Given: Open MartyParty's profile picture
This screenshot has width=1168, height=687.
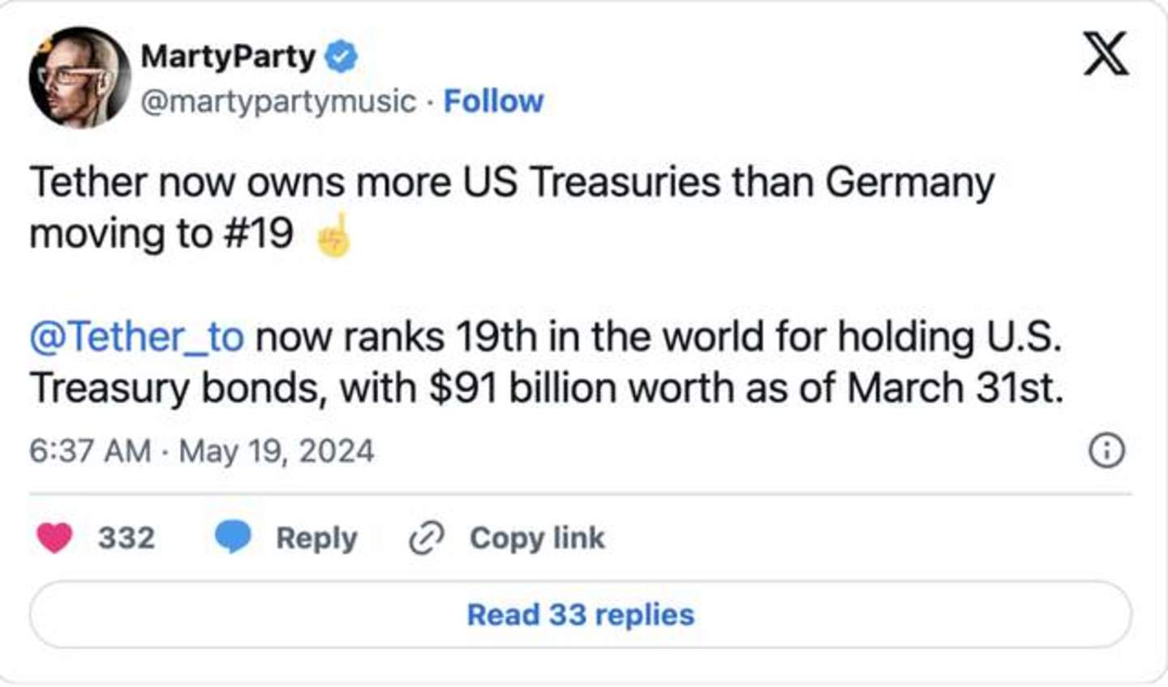Looking at the screenshot, I should [x=79, y=78].
